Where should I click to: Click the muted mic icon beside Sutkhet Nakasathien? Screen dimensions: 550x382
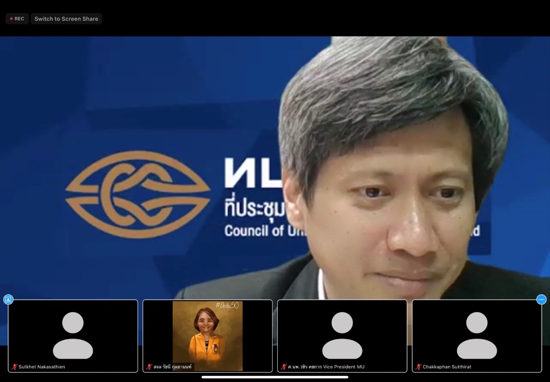(14, 367)
